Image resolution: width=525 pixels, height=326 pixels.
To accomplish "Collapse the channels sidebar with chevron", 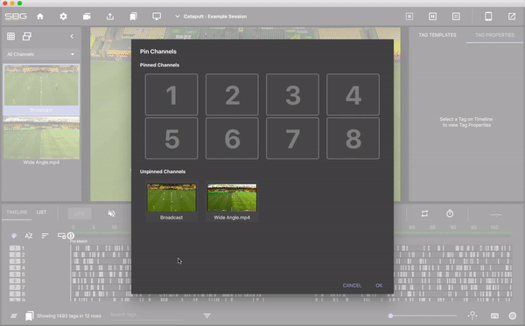I will coord(72,36).
